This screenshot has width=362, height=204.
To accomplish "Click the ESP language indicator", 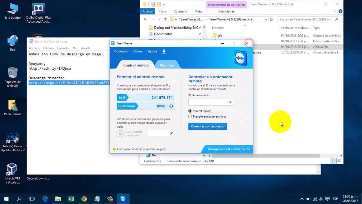I will 335,199.
